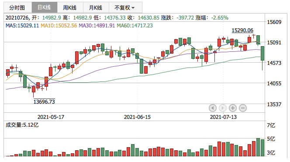Click the opening price 14982.9 after 开

(x=52, y=18)
